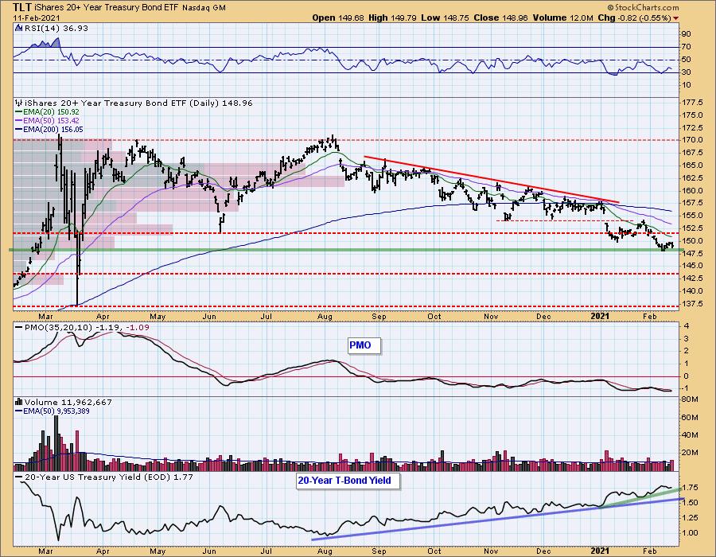Viewport: 716px width, 557px height.
Task: Click the 1.00 yield axis label
Action: (690, 533)
